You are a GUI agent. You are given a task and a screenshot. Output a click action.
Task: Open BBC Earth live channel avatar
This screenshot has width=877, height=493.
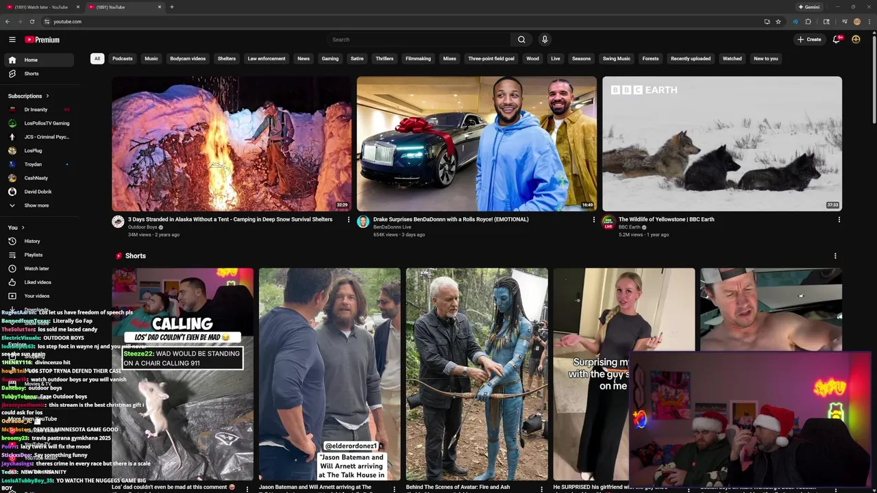click(608, 222)
